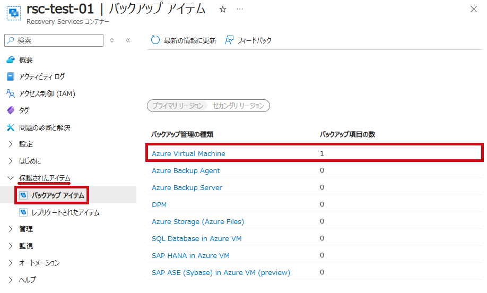Click the バックアップ アイテム icon
Viewport: 487px width, 293px height.
23,195
